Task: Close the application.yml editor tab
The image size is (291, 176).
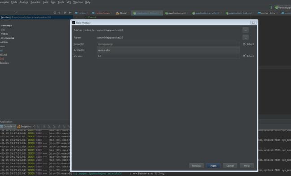Action: (188, 13)
